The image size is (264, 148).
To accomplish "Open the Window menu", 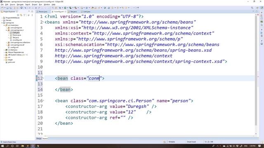I will pyautogui.click(x=47, y=5).
